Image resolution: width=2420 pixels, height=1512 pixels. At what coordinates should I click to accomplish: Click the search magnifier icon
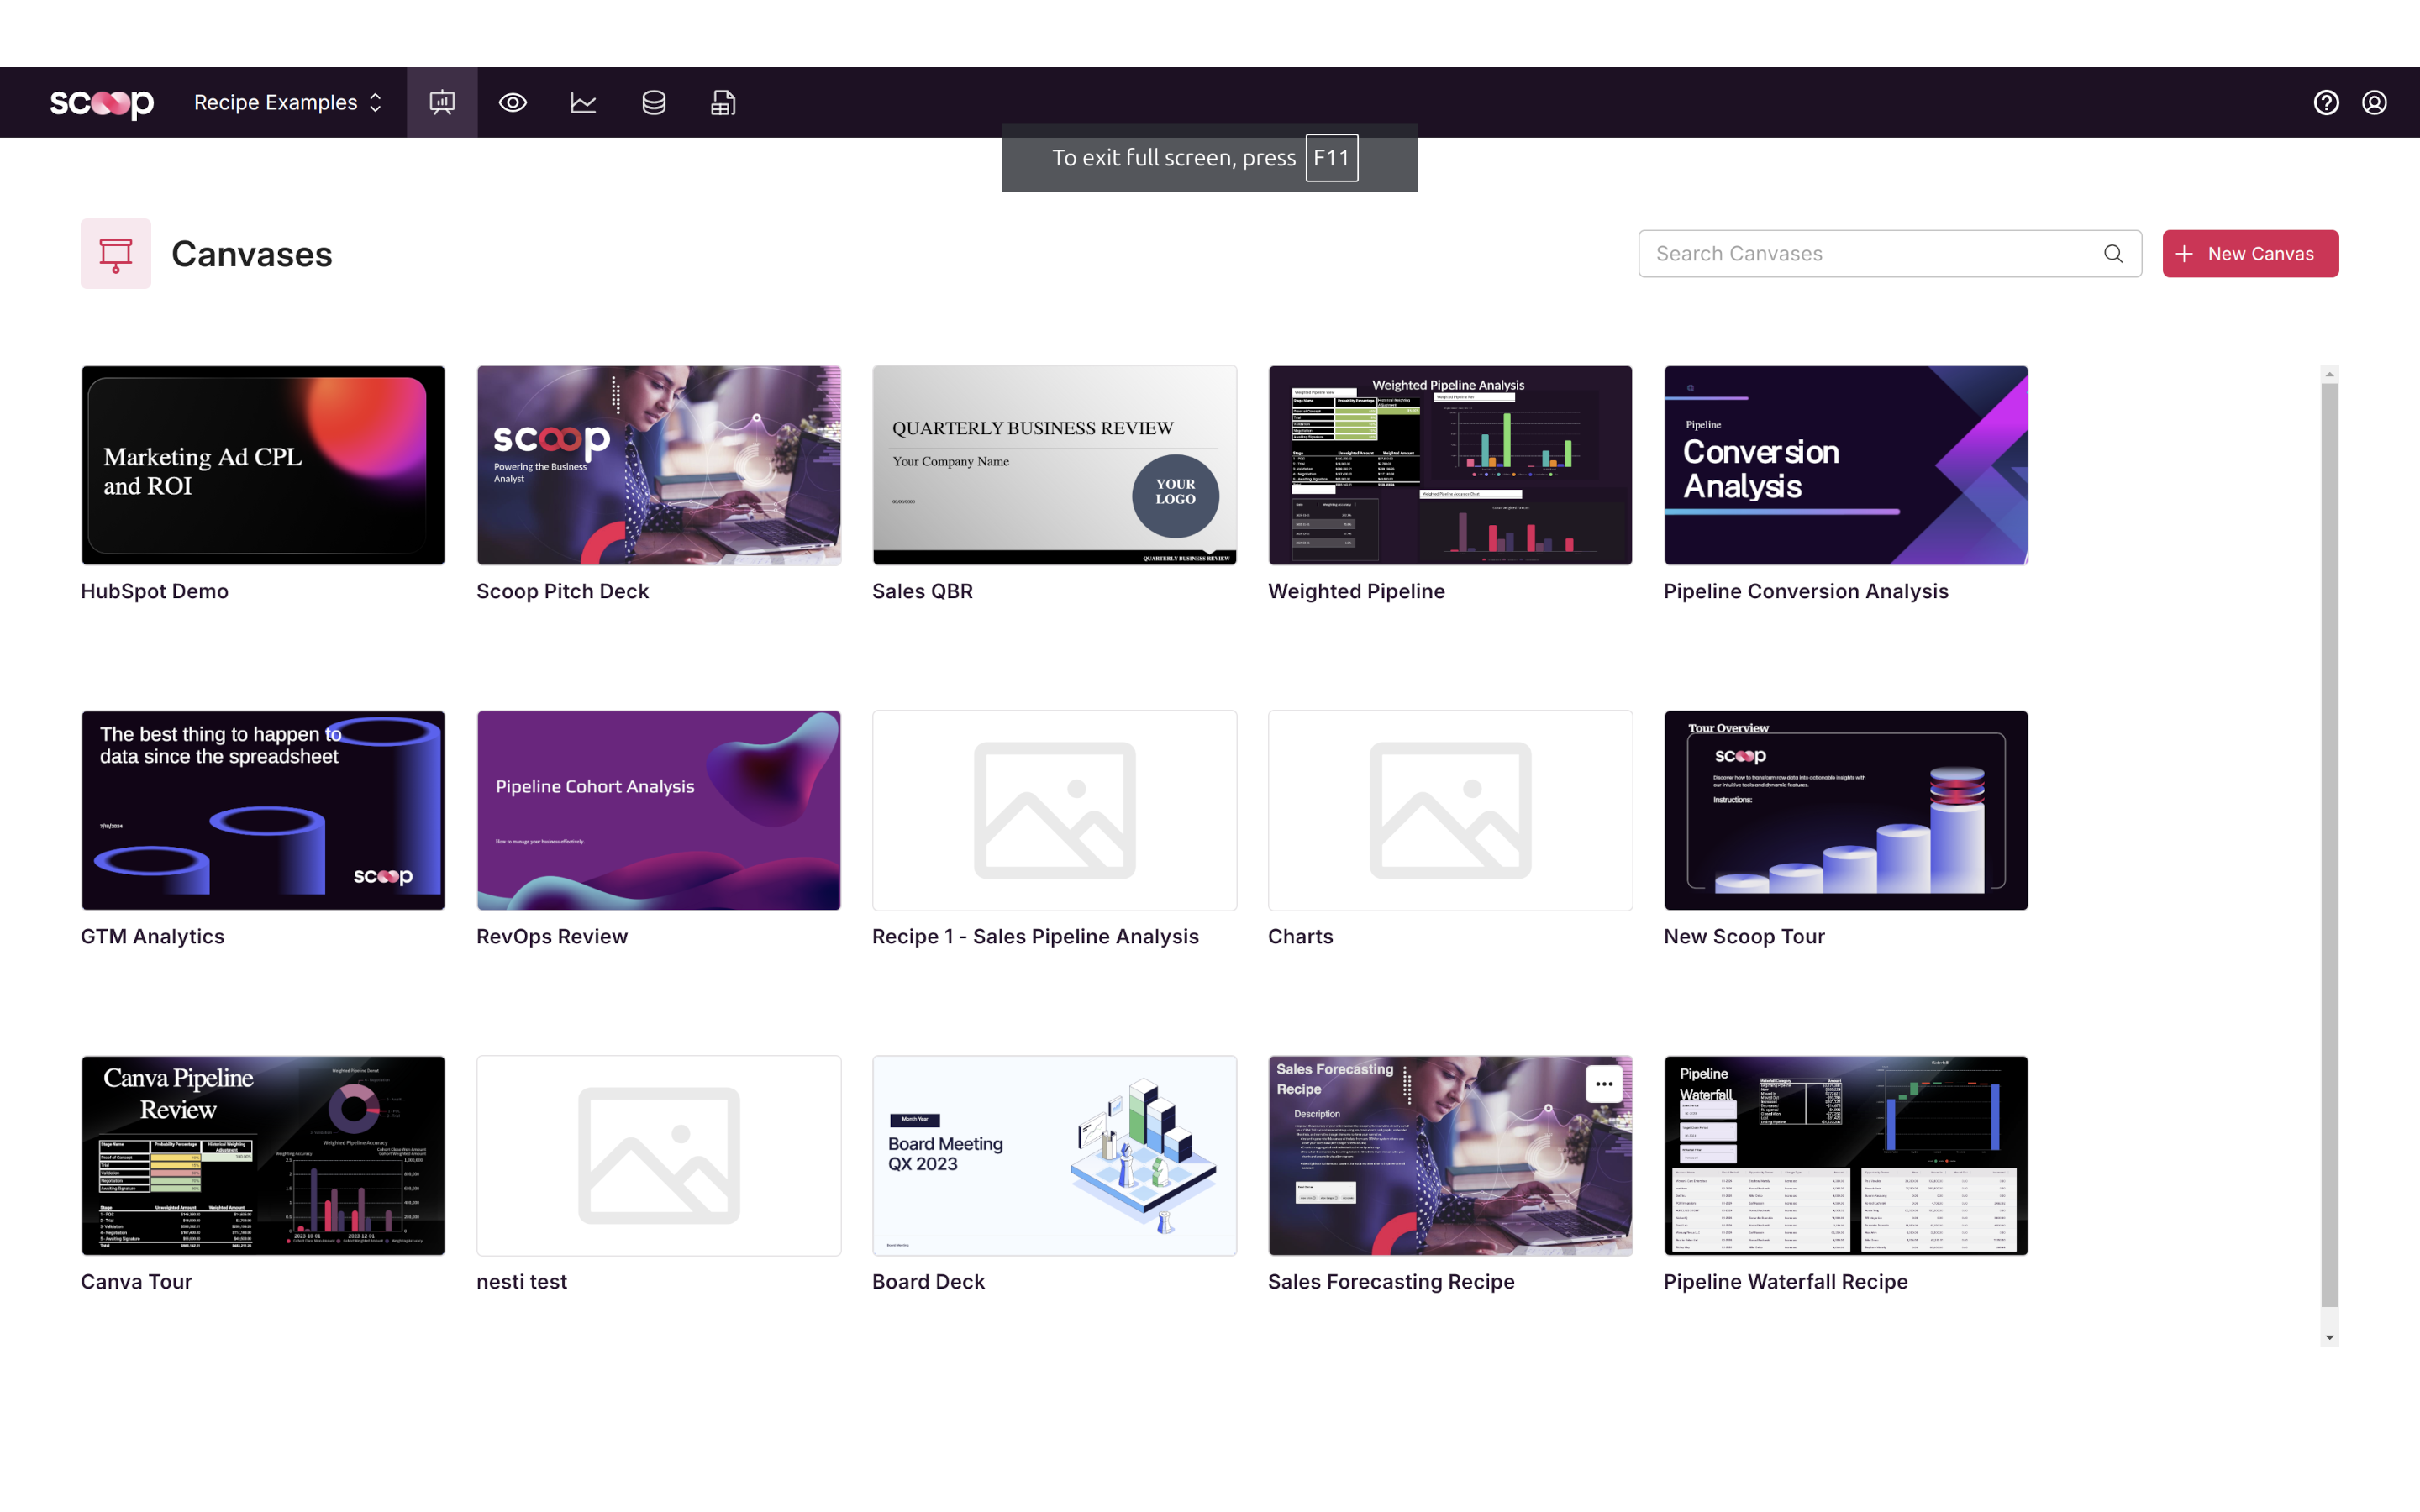coord(2113,254)
